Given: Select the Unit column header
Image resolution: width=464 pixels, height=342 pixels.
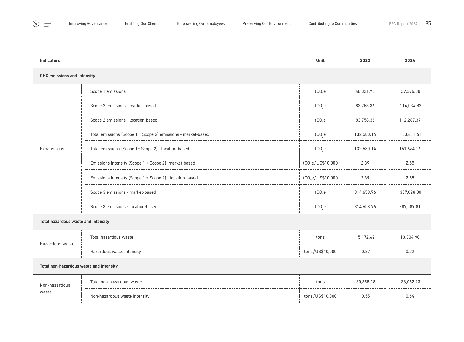Looking at the screenshot, I should click(x=320, y=61).
